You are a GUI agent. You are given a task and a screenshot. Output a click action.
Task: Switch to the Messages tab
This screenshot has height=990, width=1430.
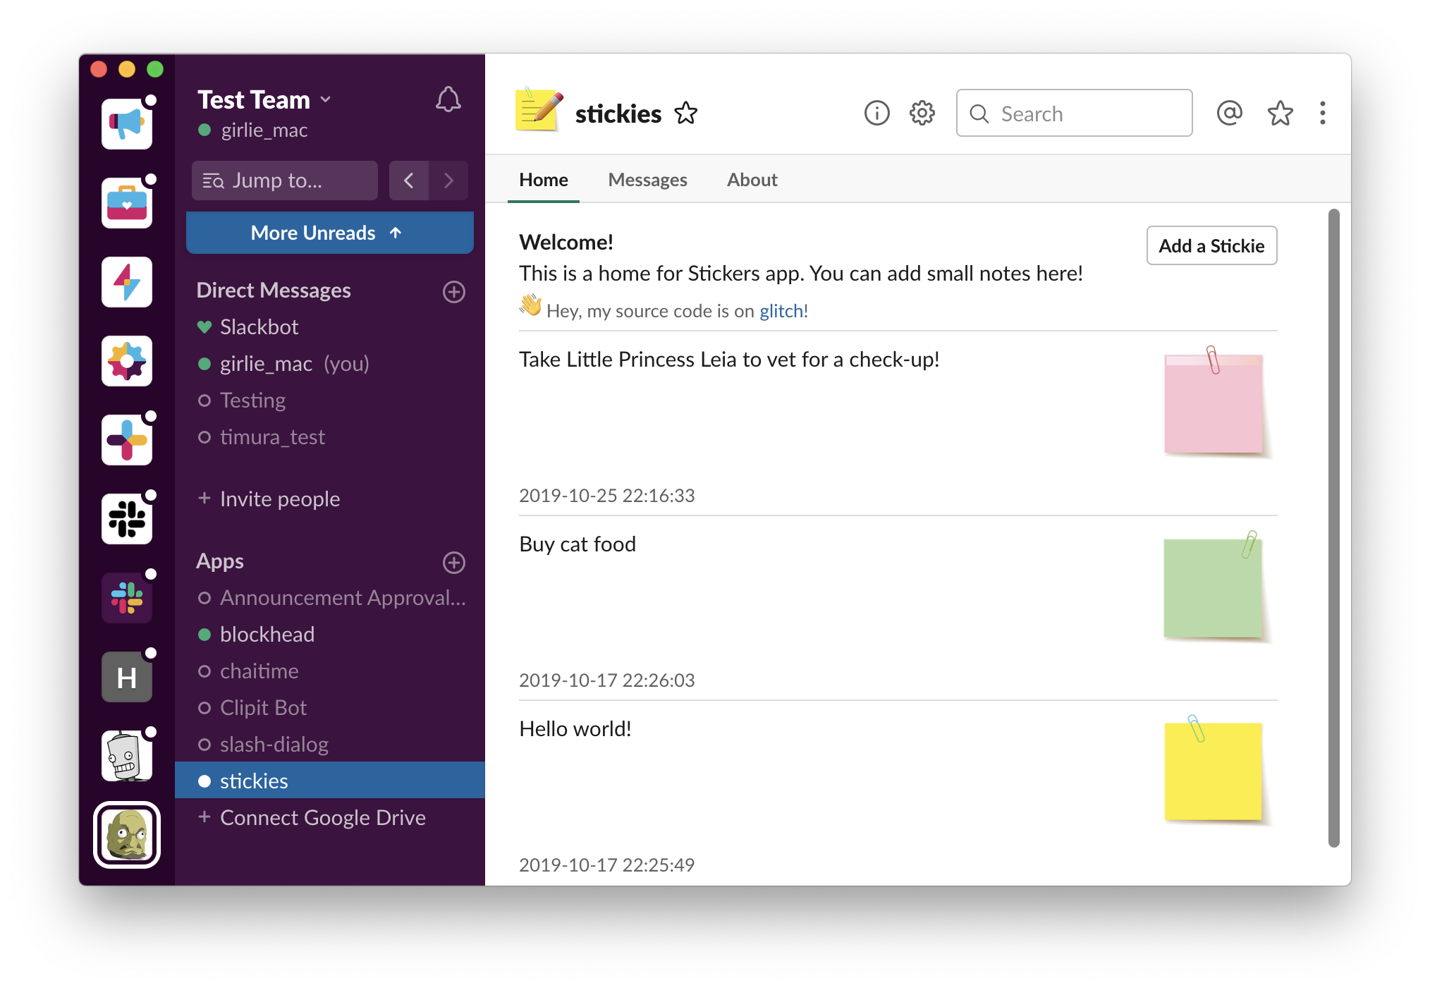[647, 180]
